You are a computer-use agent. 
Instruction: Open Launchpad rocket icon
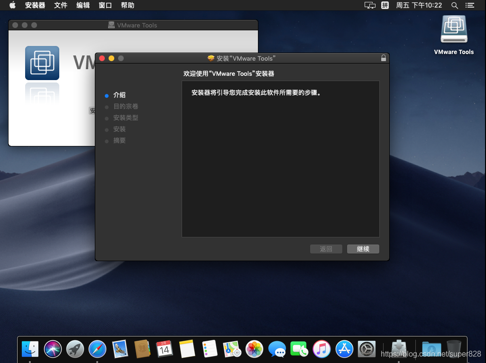tap(75, 349)
